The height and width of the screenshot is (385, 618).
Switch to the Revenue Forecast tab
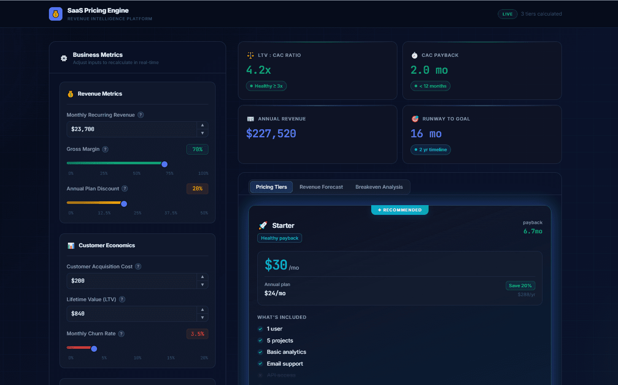321,187
